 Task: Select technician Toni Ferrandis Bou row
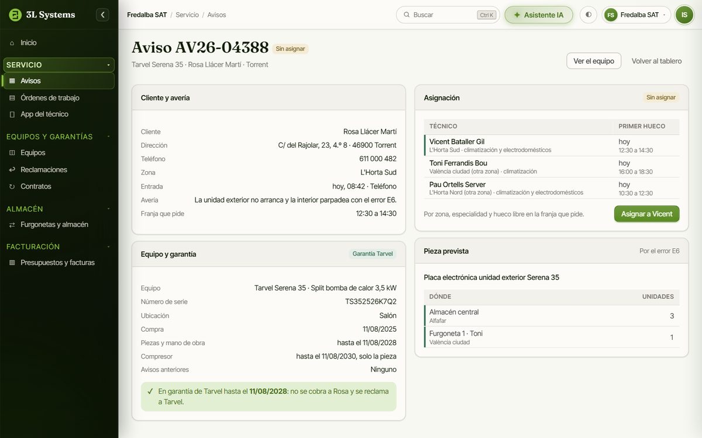coord(552,167)
